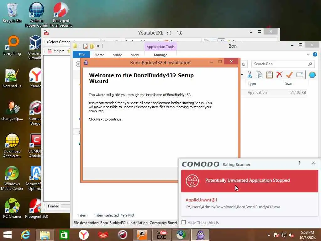Click the orange checkmark icon in Explorer toolbar
Image resolution: width=321 pixels, height=241 pixels.
289,75
